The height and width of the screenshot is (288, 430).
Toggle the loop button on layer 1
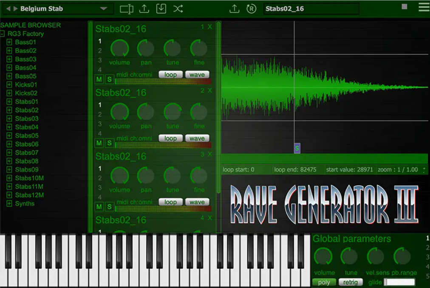[170, 75]
